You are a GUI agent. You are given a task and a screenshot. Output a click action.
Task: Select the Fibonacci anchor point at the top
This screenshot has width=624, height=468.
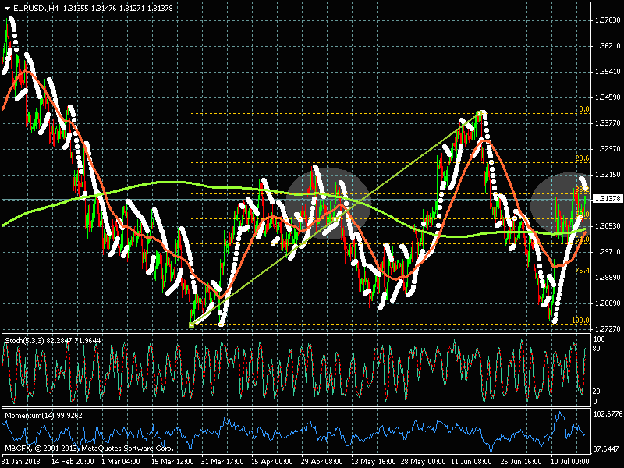tap(480, 114)
